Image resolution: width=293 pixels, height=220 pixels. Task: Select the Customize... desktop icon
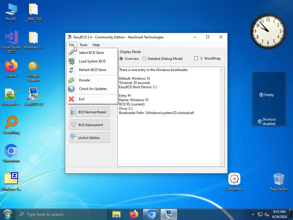coord(234,182)
